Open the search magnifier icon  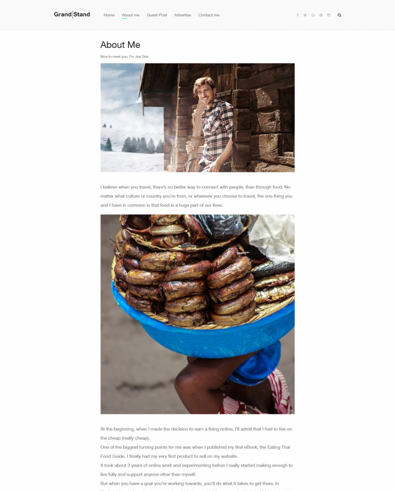(339, 15)
